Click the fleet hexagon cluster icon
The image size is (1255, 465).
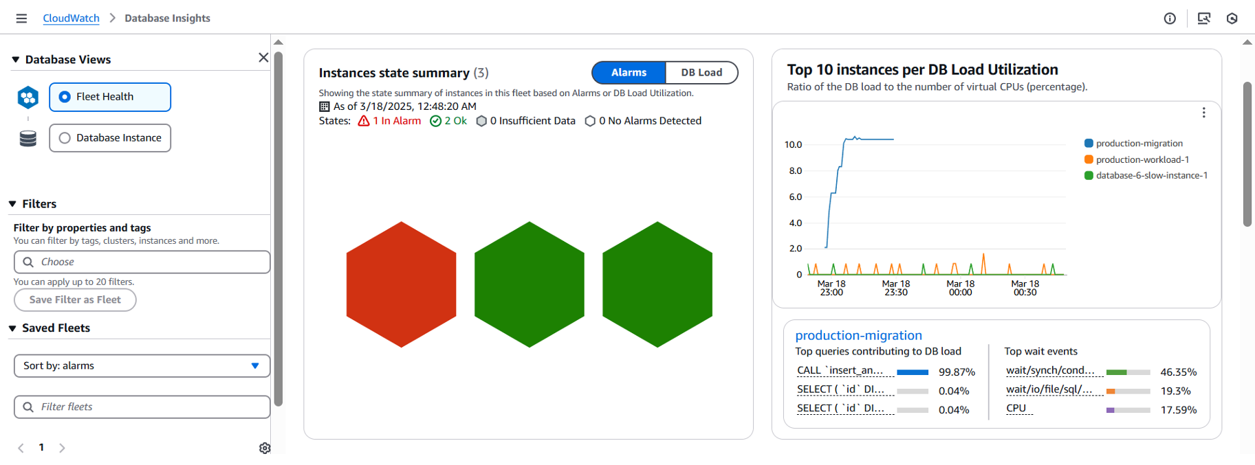click(28, 98)
